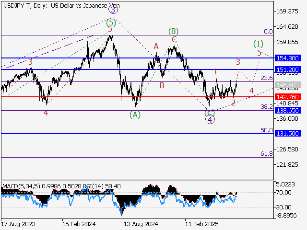307x230 pixels.
Task: Select the 50.0 Fibonacci level label
Action: [x=266, y=130]
